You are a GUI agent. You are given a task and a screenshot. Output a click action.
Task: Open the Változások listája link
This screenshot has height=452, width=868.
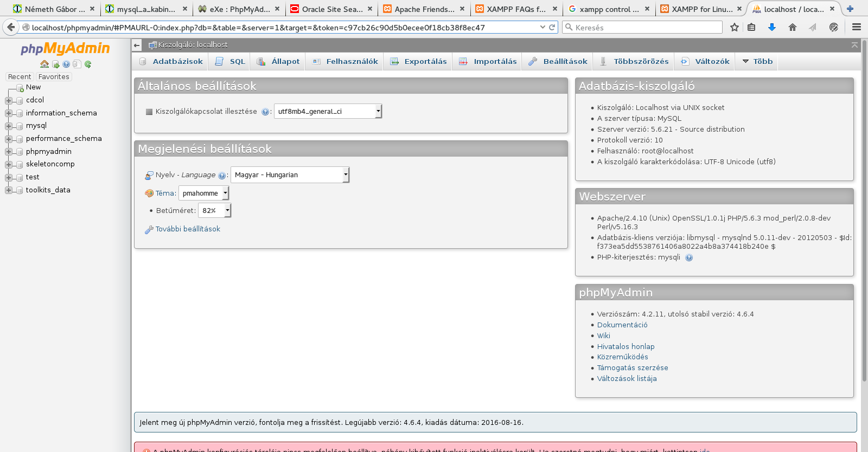(627, 378)
